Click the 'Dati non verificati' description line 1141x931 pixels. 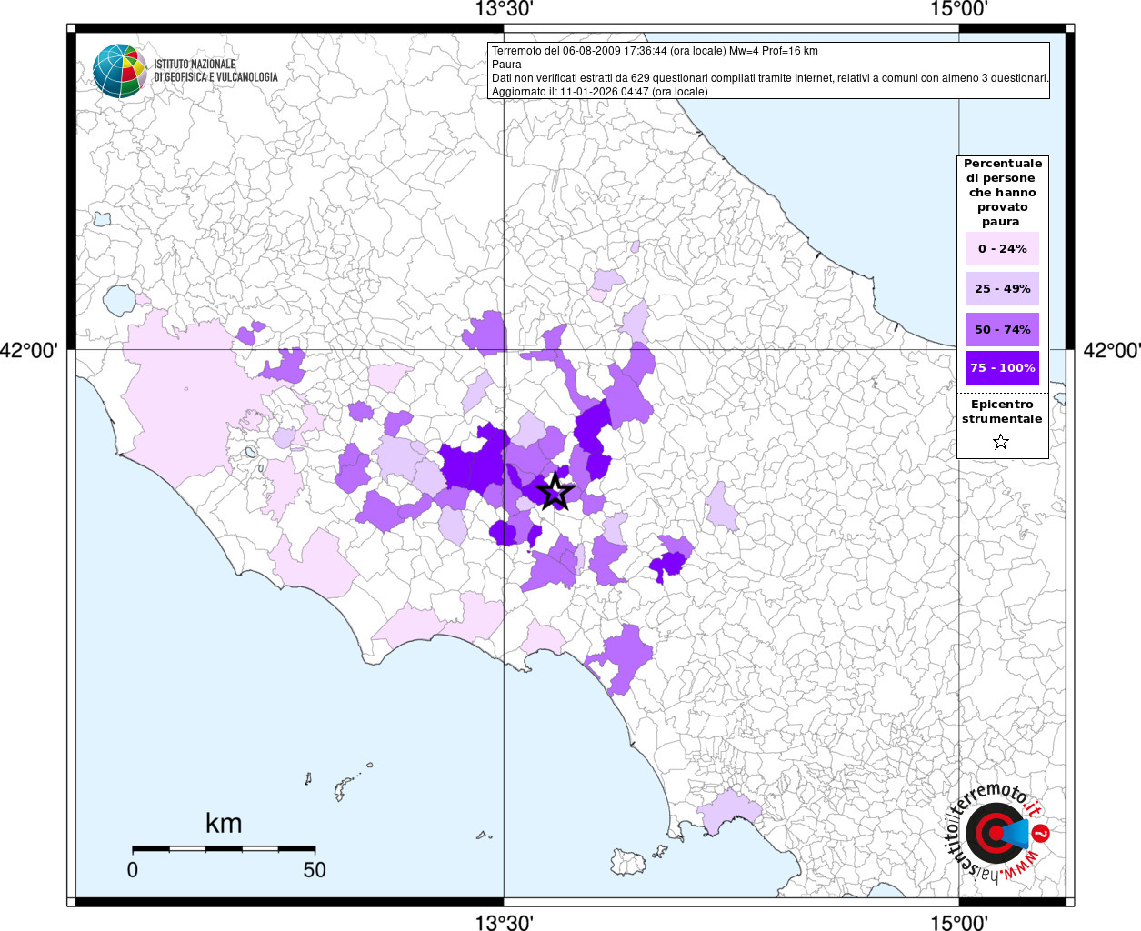coord(770,78)
